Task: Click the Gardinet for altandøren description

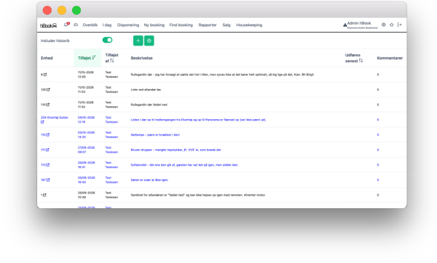Action: pos(198,195)
